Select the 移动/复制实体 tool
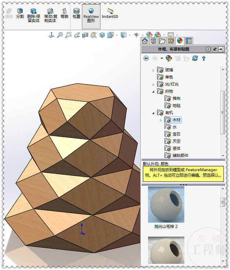This screenshot has height=270, width=230. (50, 15)
